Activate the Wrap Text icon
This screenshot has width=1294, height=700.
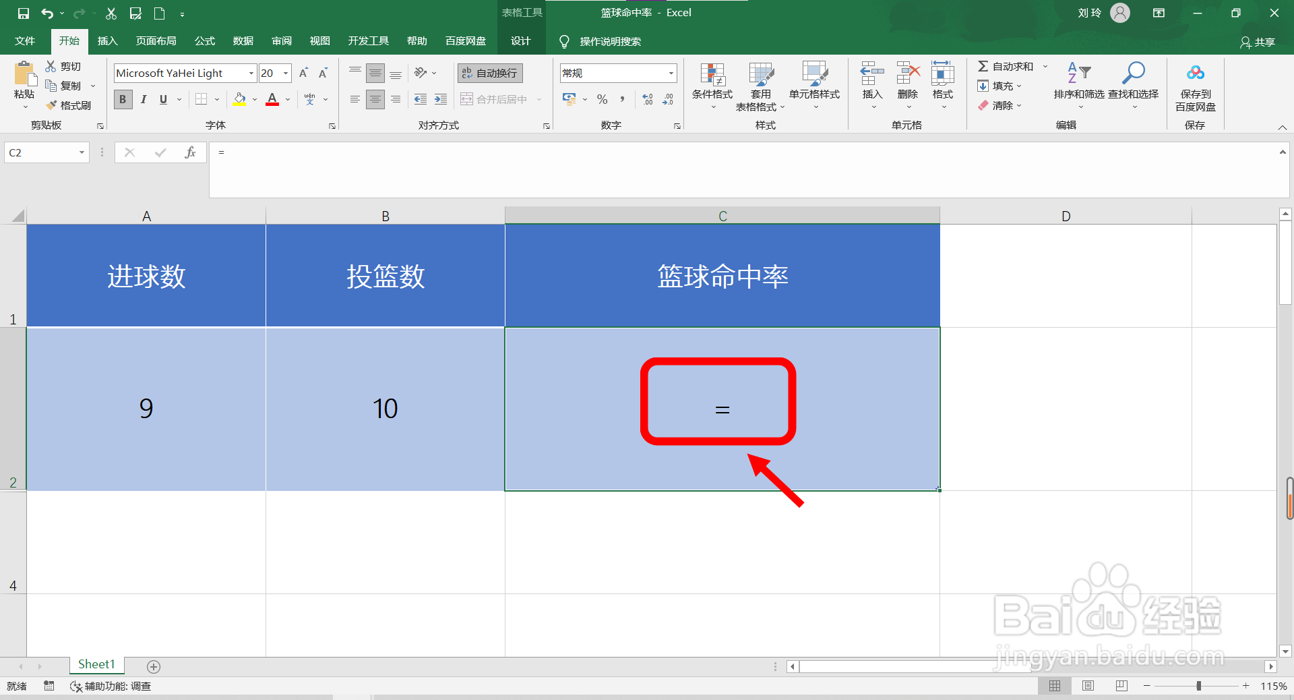[489, 72]
